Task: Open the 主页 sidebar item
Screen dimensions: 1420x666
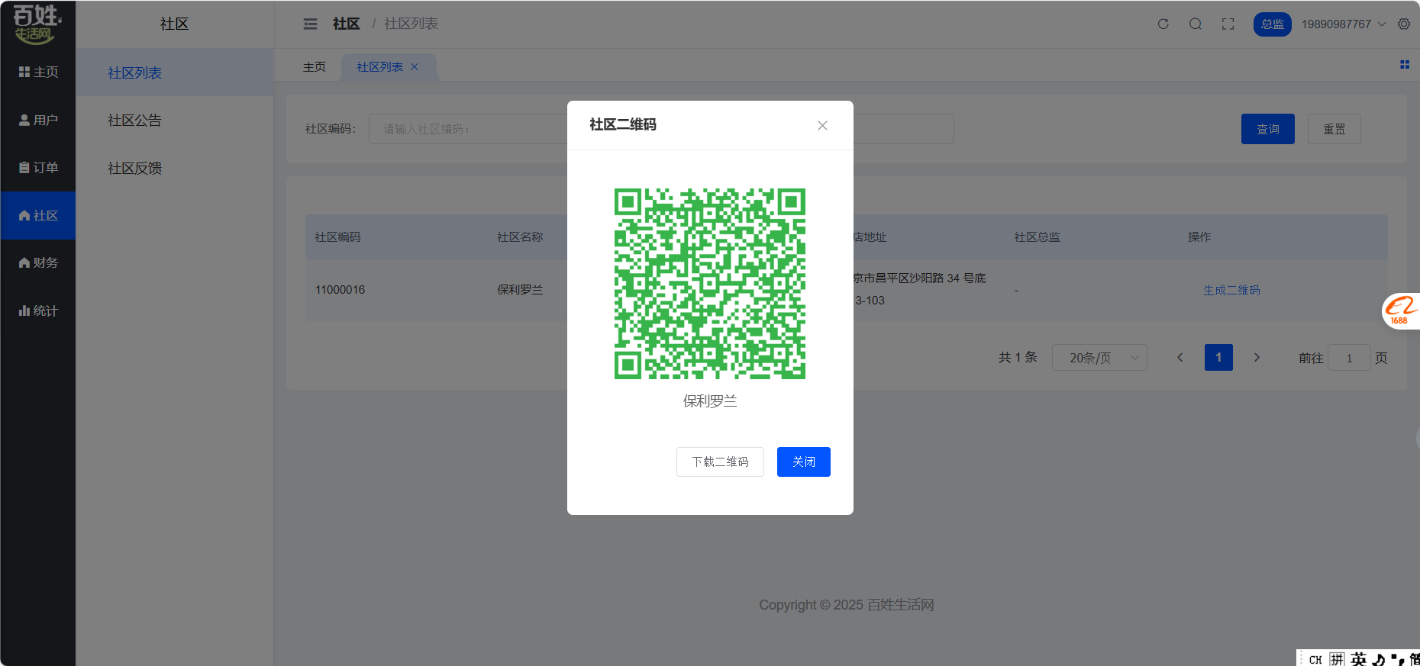Action: (38, 72)
